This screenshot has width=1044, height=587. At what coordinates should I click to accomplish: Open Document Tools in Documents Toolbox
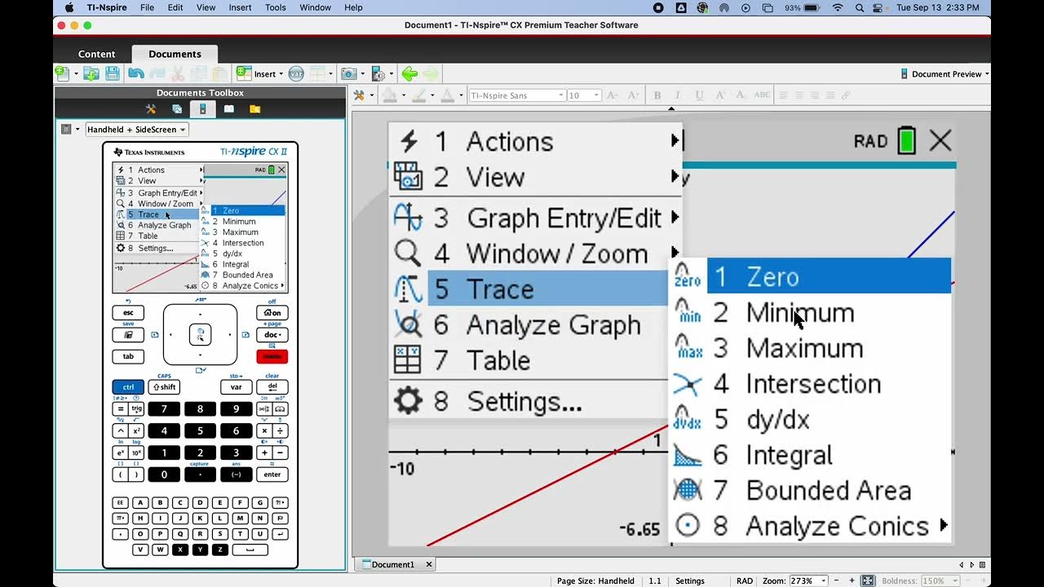pyautogui.click(x=151, y=108)
